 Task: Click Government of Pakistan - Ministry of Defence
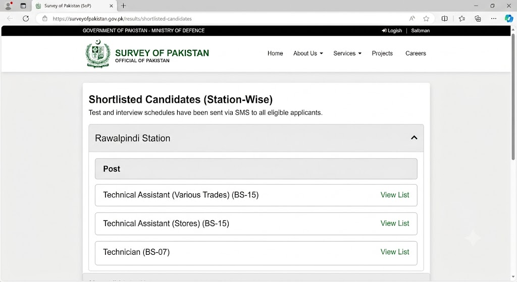(x=143, y=31)
